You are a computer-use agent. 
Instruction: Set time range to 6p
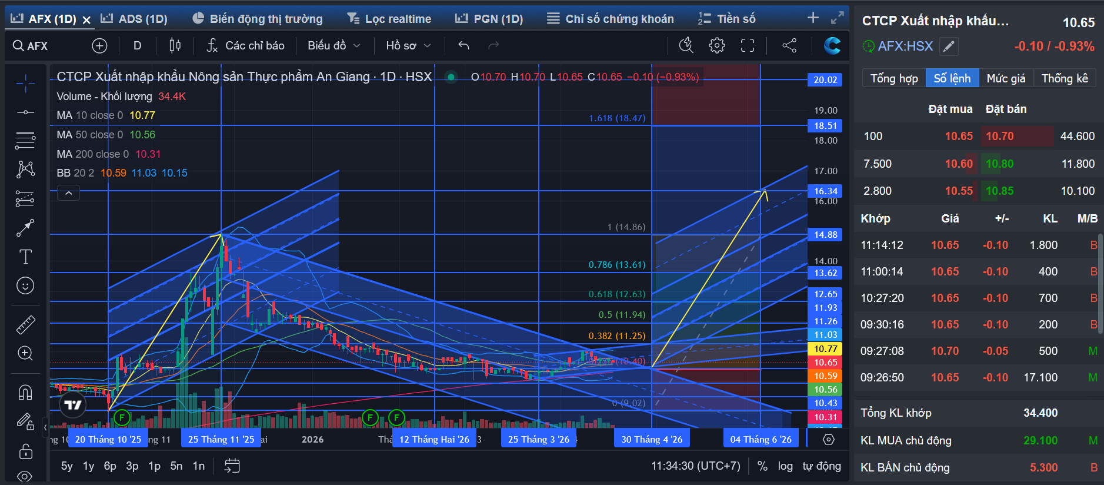pos(110,466)
